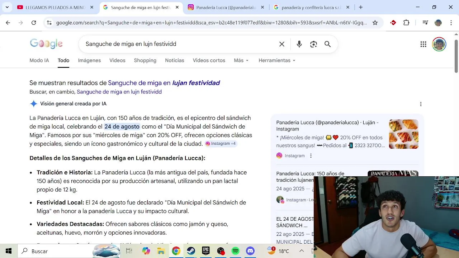Expand the Más search filter dropdown
The width and height of the screenshot is (459, 258).
point(241,60)
